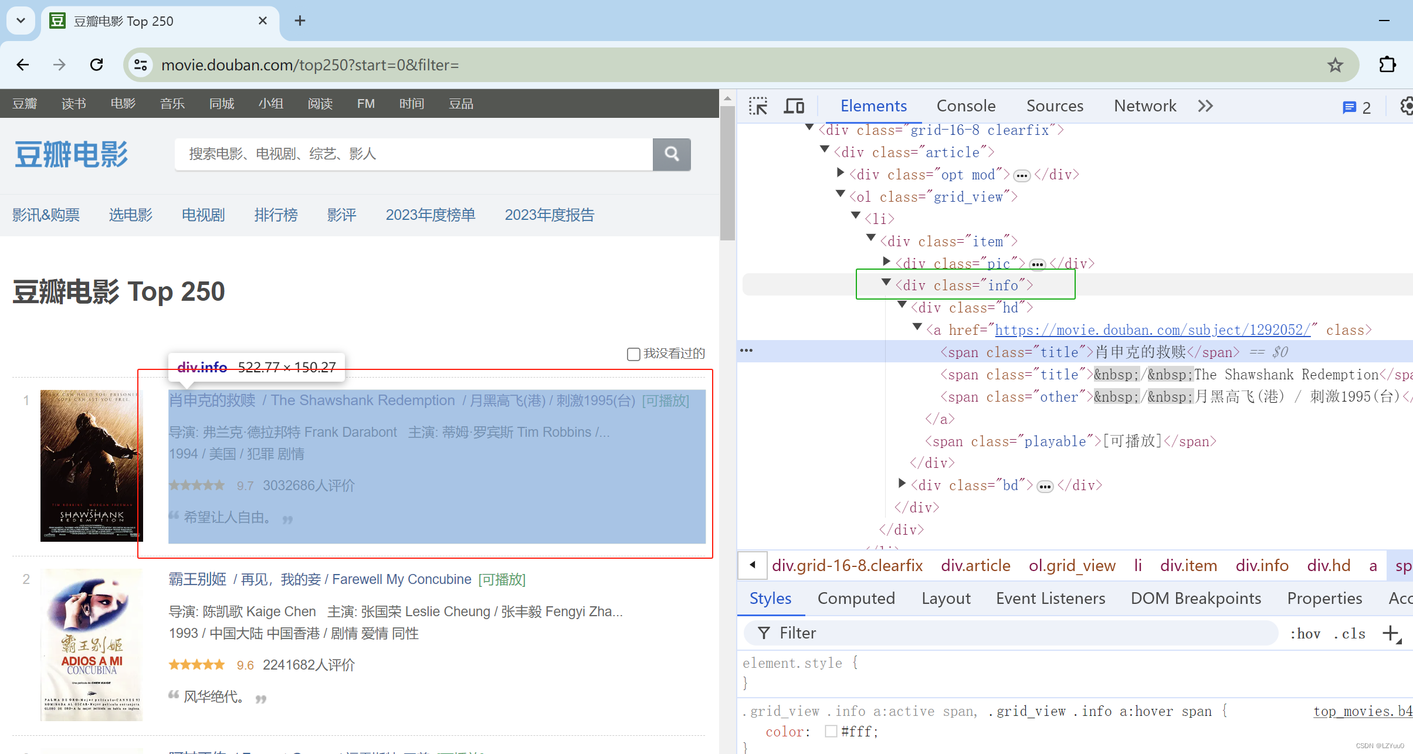
Task: Expand the collapsed bd div ellipsis badge
Action: tap(1045, 487)
